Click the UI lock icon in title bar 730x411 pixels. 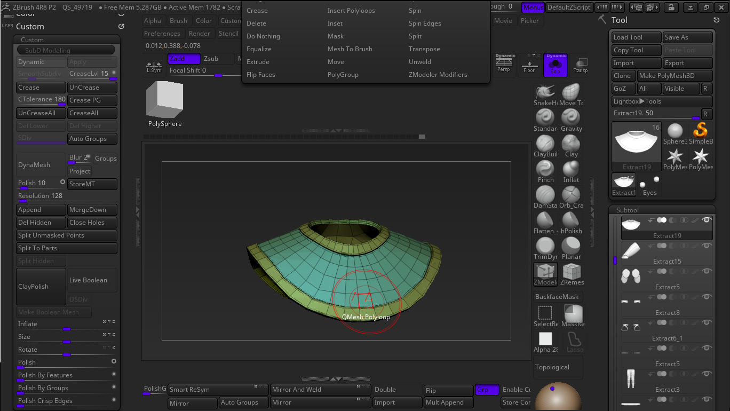(671, 7)
